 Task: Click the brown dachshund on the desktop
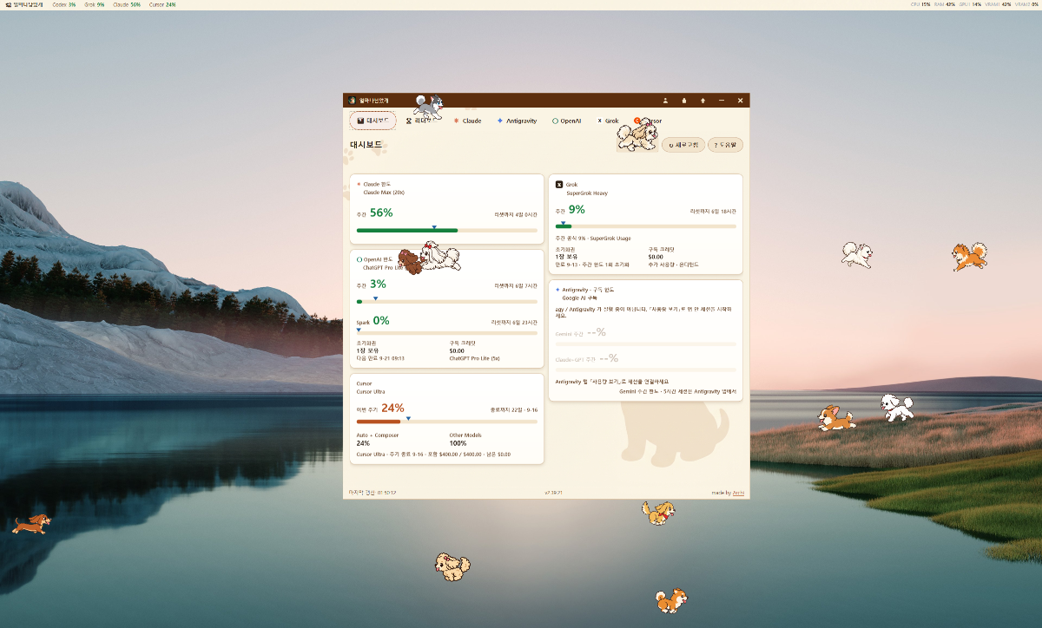pos(31,523)
